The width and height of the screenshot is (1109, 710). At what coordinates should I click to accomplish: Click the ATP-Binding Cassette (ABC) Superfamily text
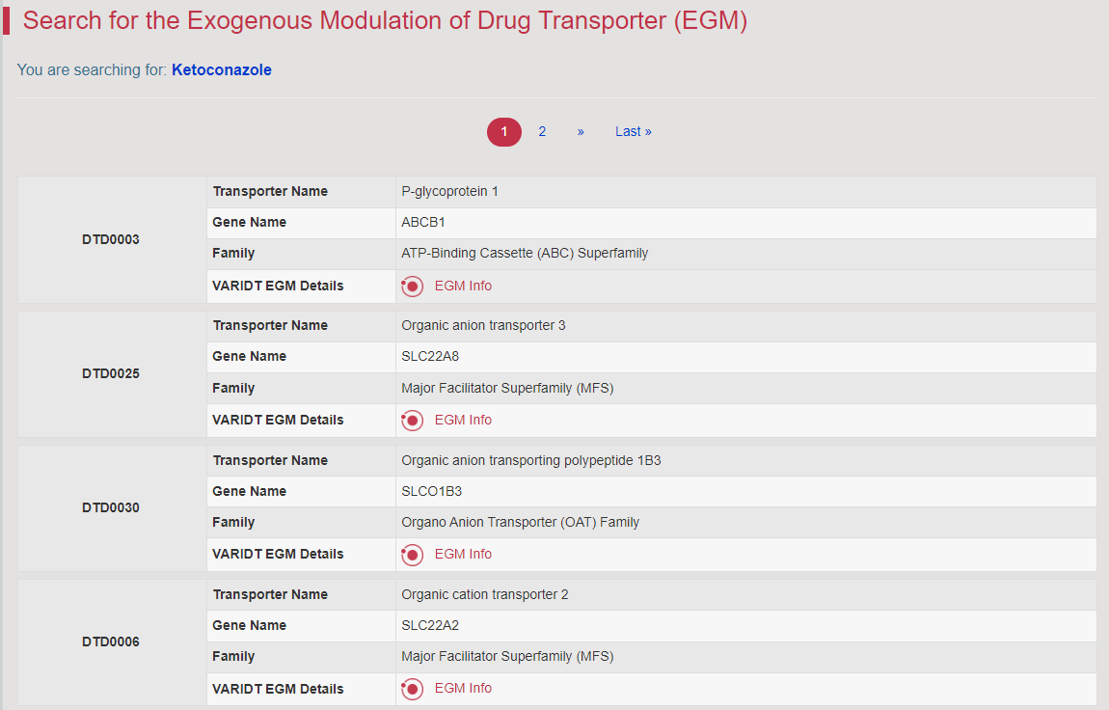(x=525, y=253)
